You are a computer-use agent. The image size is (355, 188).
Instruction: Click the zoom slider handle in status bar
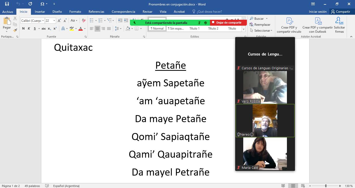pyautogui.click(x=326, y=186)
